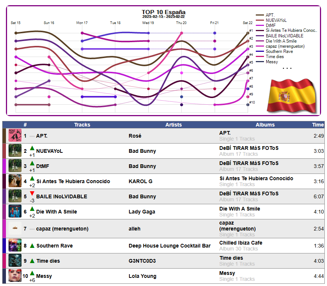This screenshot has height=286, width=327.
Task: Click the Thu 20 date label
Action: (181, 23)
